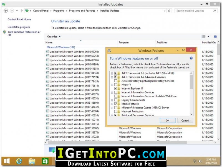Click the Installed Updates window title icon

[x=4, y=4]
